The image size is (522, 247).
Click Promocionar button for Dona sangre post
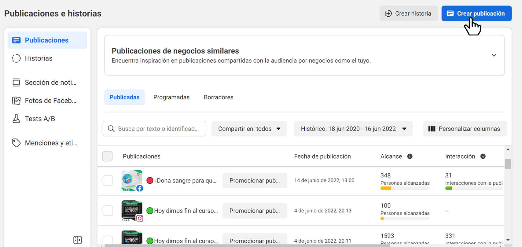click(255, 180)
